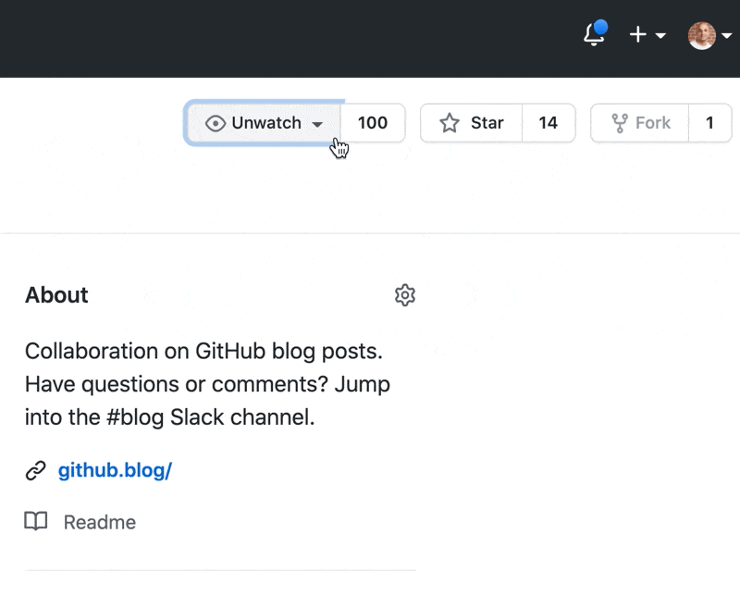Click the fork branch icon

pos(620,123)
